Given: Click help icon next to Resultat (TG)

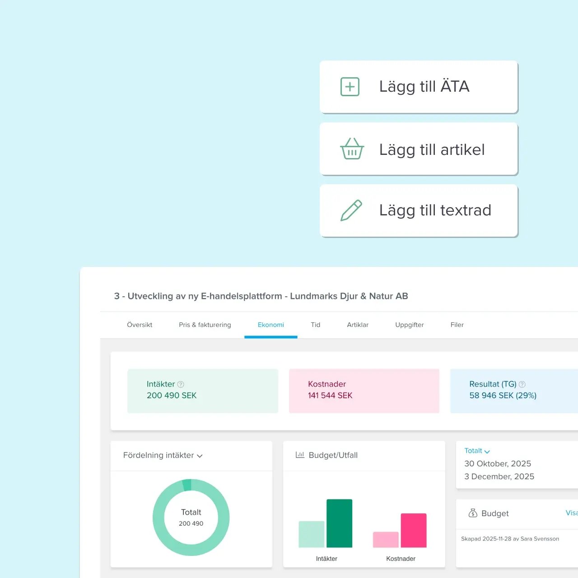Looking at the screenshot, I should (x=522, y=384).
